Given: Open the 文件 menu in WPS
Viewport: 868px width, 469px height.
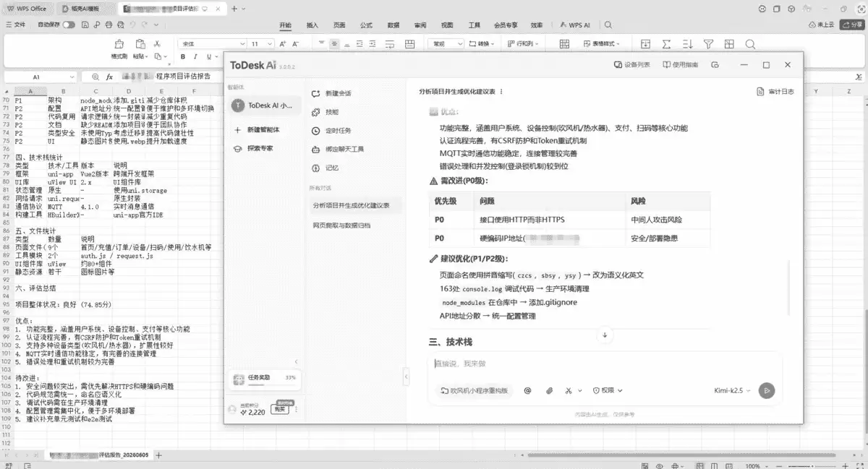Looking at the screenshot, I should click(15, 25).
